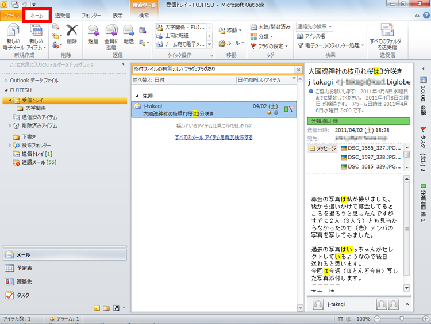Open the More respond options dropdown
The width and height of the screenshot is (431, 324).
click(x=144, y=43)
